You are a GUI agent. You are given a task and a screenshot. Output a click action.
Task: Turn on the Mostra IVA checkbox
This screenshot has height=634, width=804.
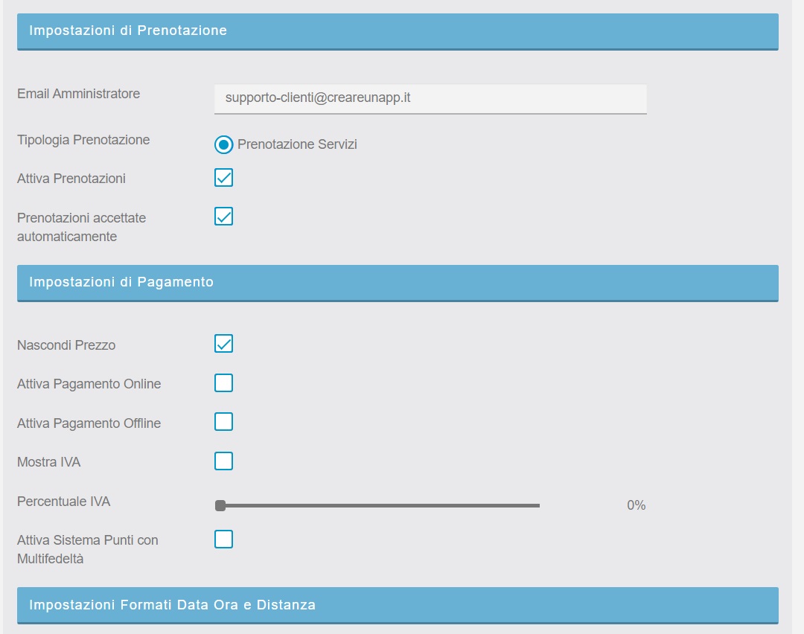(x=223, y=461)
